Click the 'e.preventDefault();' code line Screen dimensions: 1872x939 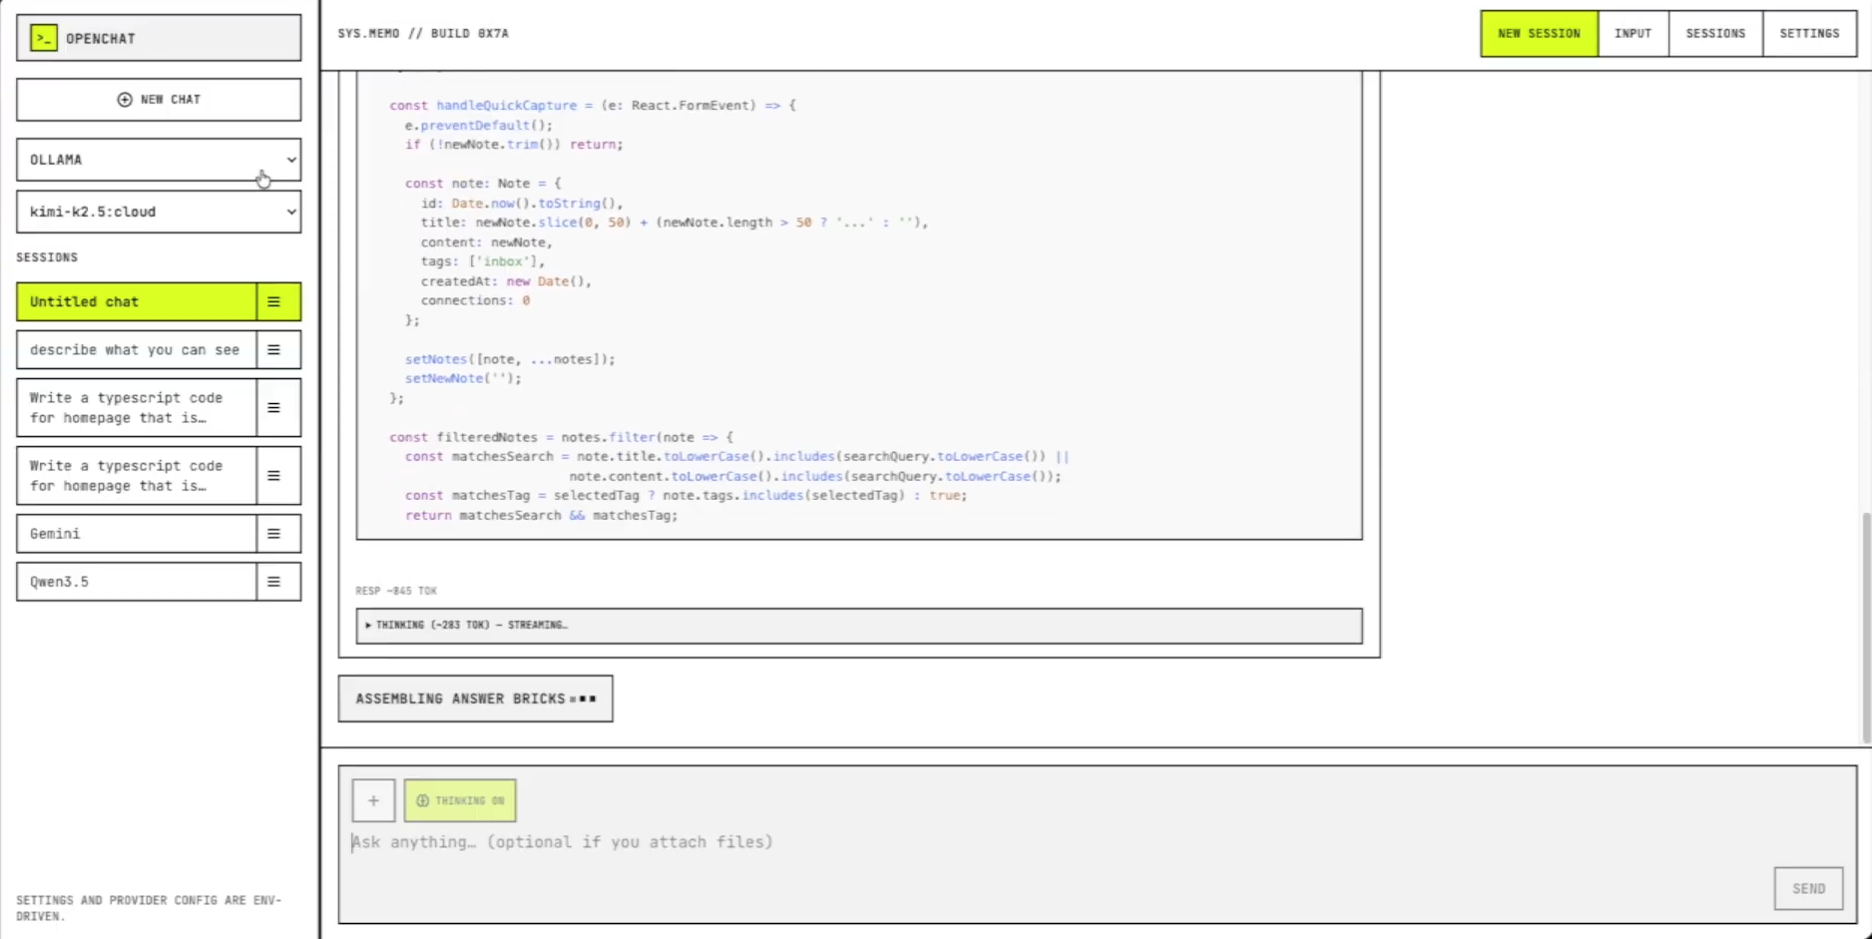[x=478, y=125]
